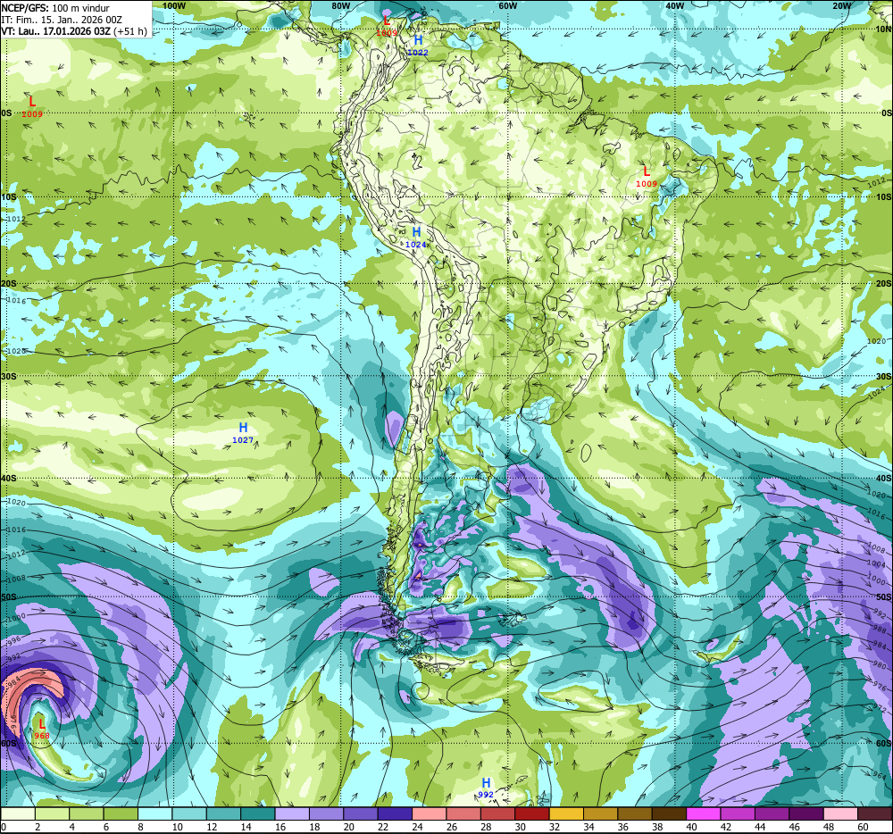Click the 100W longitude label
Screen dimensions: 893x834
point(174,5)
